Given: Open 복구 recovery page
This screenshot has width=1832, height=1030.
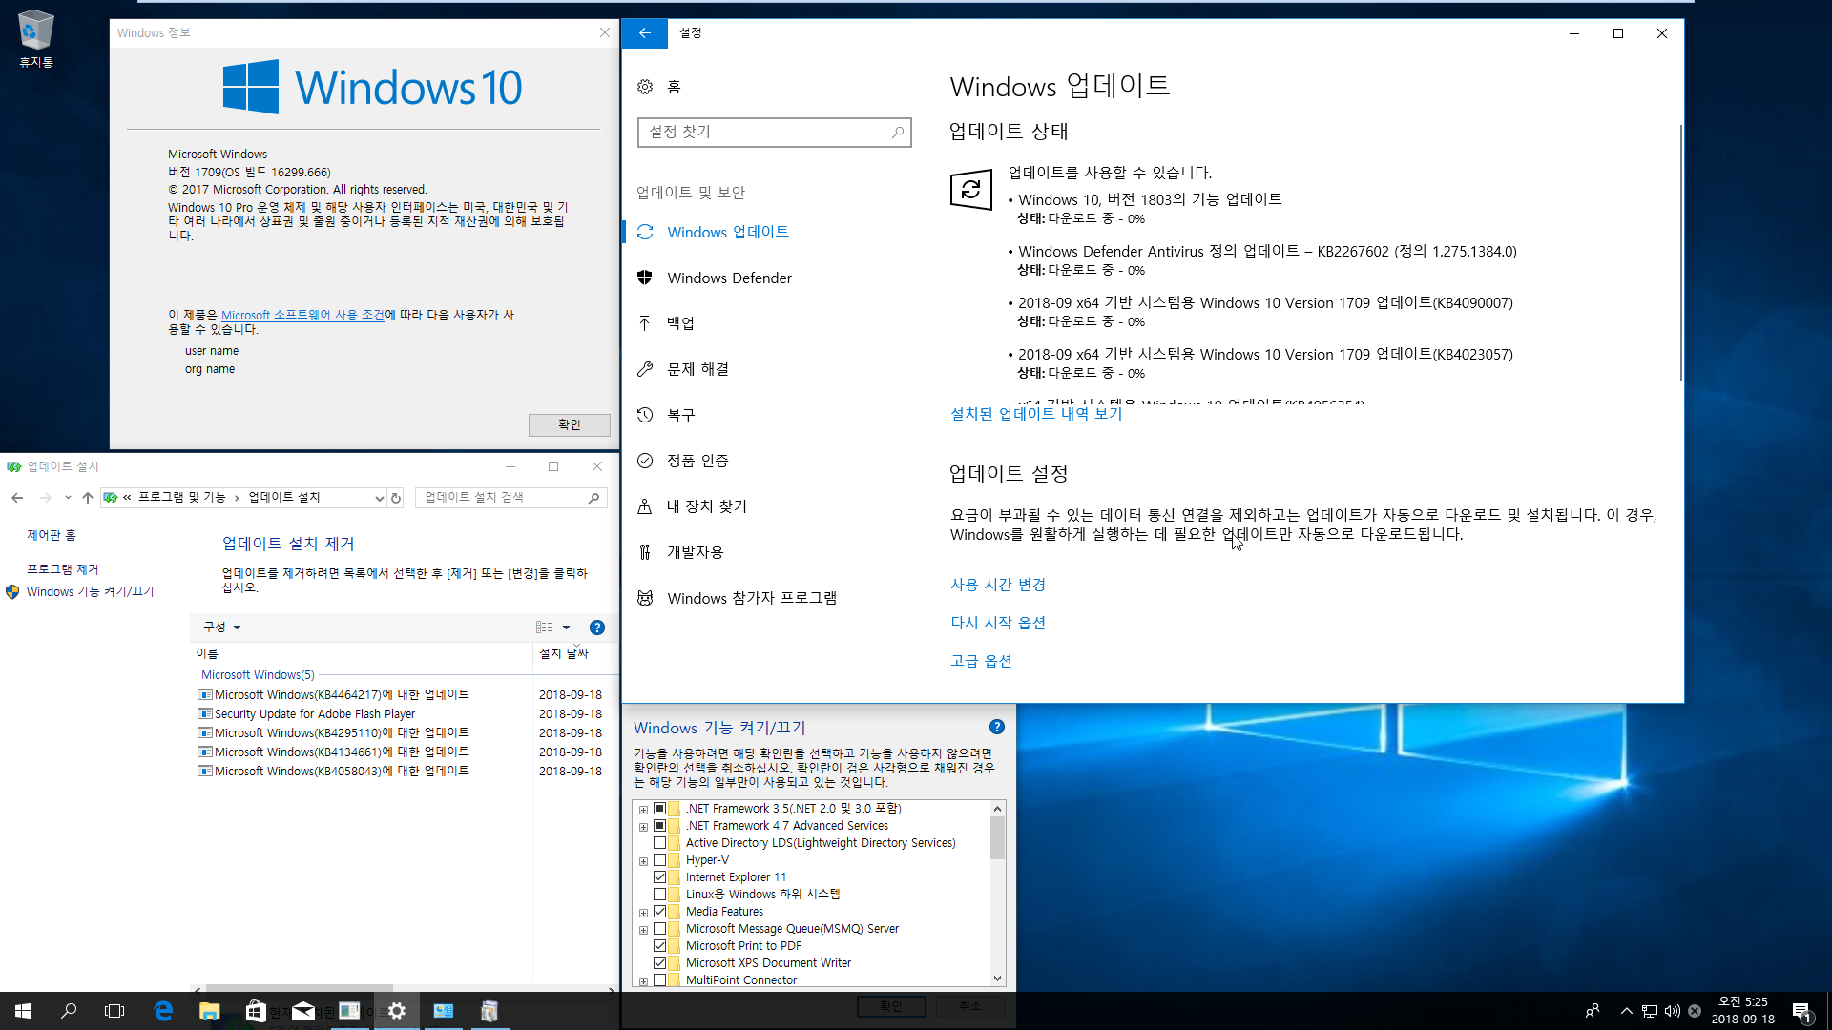Looking at the screenshot, I should (x=680, y=415).
